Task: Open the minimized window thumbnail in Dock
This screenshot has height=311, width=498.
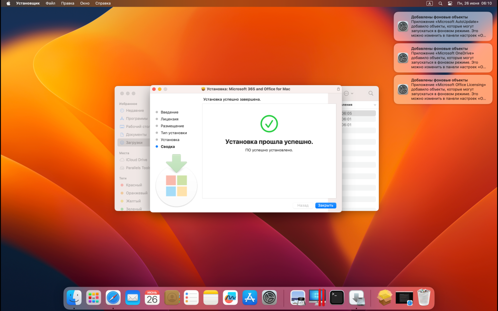Action: [404, 298]
